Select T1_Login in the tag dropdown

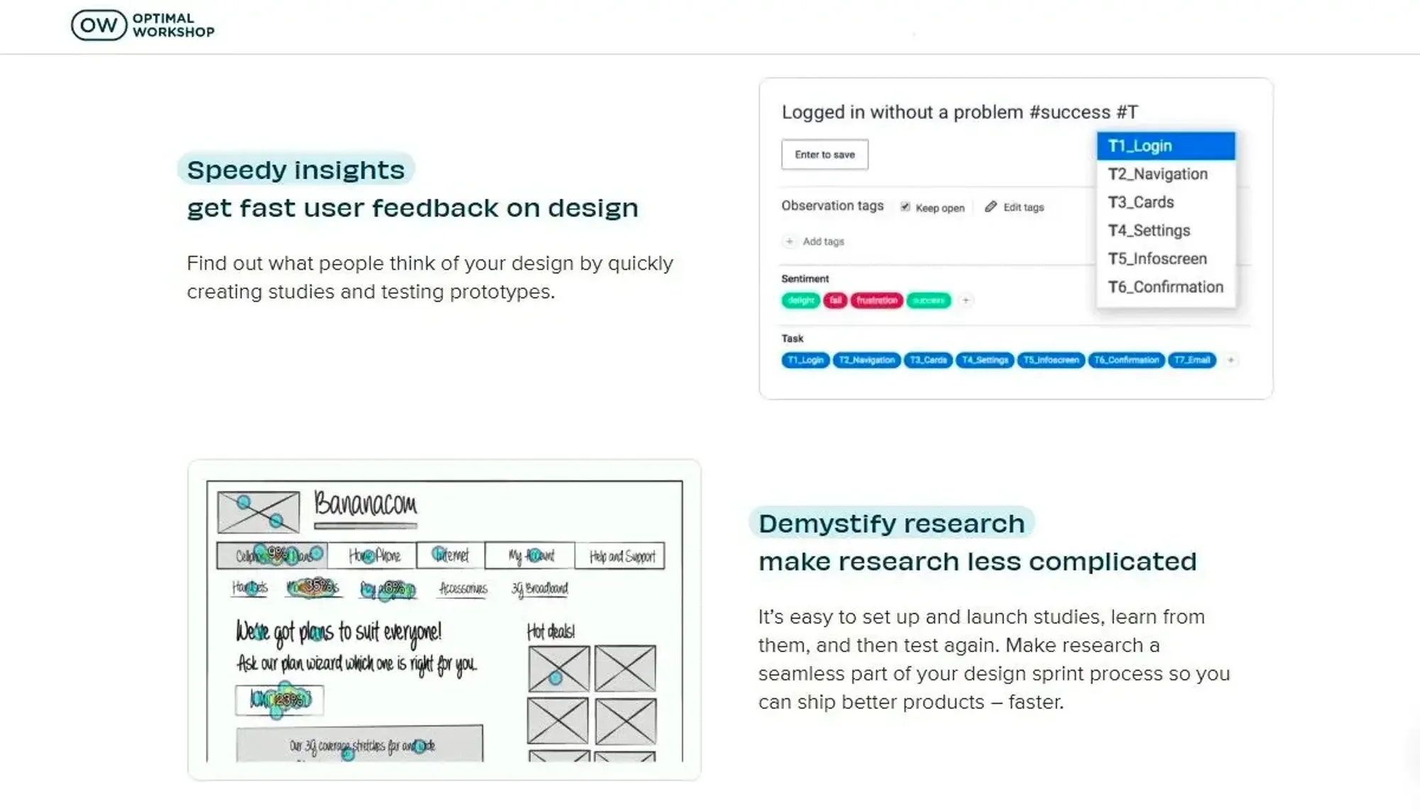click(x=1166, y=145)
